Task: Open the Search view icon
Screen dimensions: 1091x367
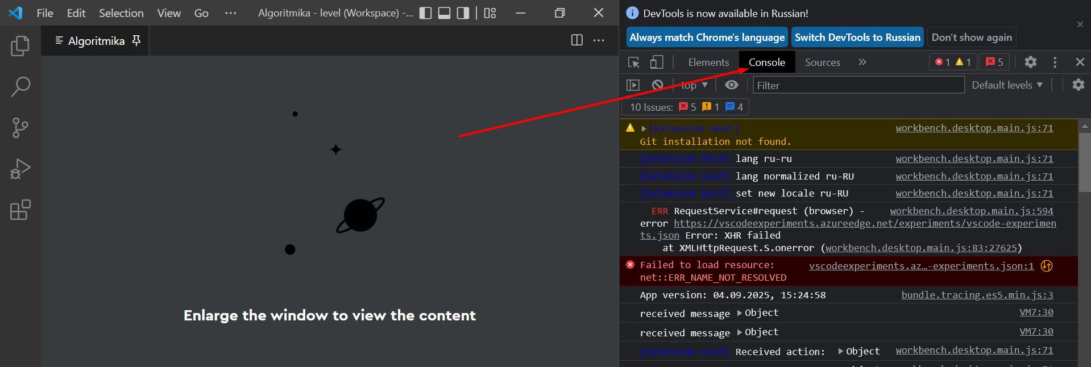Action: (x=20, y=87)
